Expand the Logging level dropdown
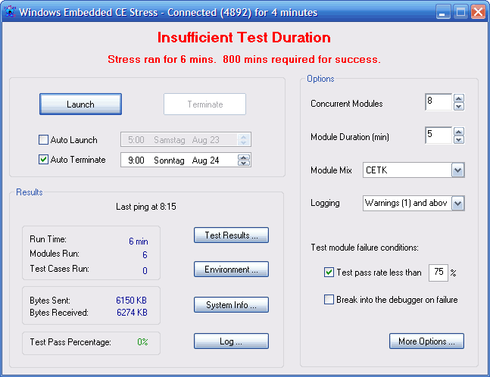Image resolution: width=490 pixels, height=377 pixels. 457,204
